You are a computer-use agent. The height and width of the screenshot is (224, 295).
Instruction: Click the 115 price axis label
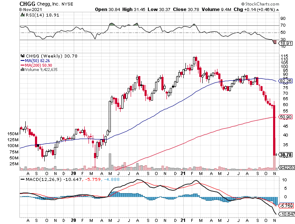284,56
